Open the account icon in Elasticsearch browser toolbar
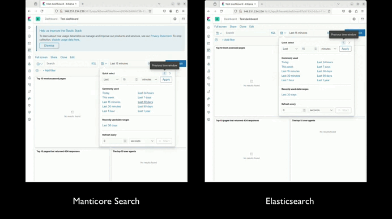392x219 pixels. tap(350, 11)
